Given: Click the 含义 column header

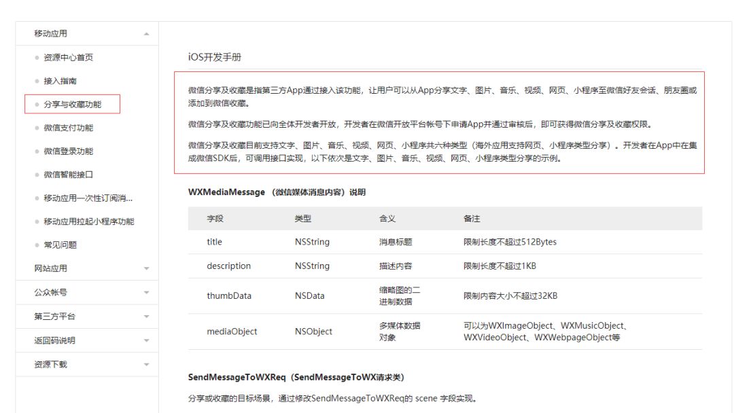Looking at the screenshot, I should coord(387,219).
